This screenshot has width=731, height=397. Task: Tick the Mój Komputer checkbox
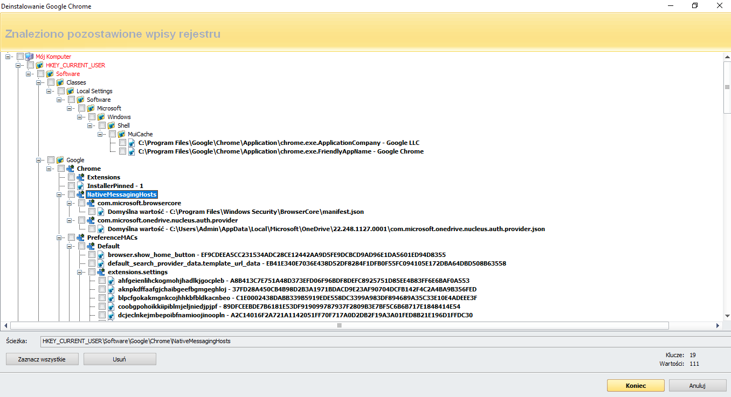click(20, 57)
